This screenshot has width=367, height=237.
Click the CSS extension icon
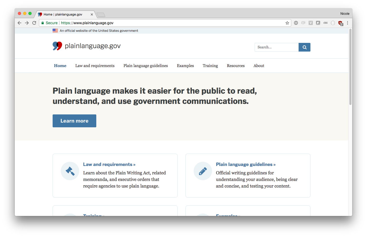tap(325, 23)
